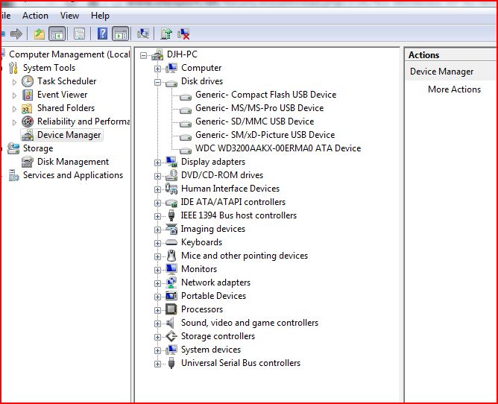Click the blue Help question mark icon

pos(102,34)
